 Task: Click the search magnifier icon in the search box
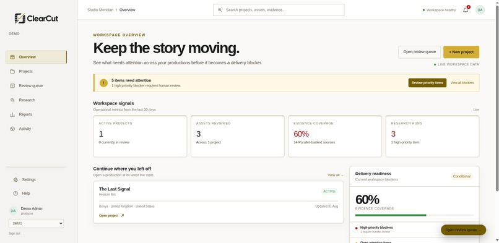click(220, 10)
